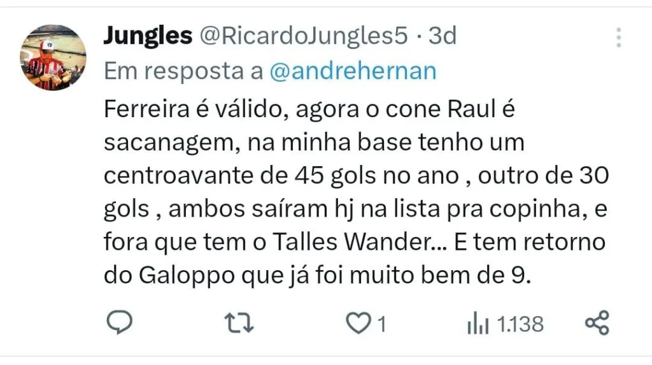This screenshot has height=365, width=652.
Task: Click the share icon below the tweet
Action: 597,323
